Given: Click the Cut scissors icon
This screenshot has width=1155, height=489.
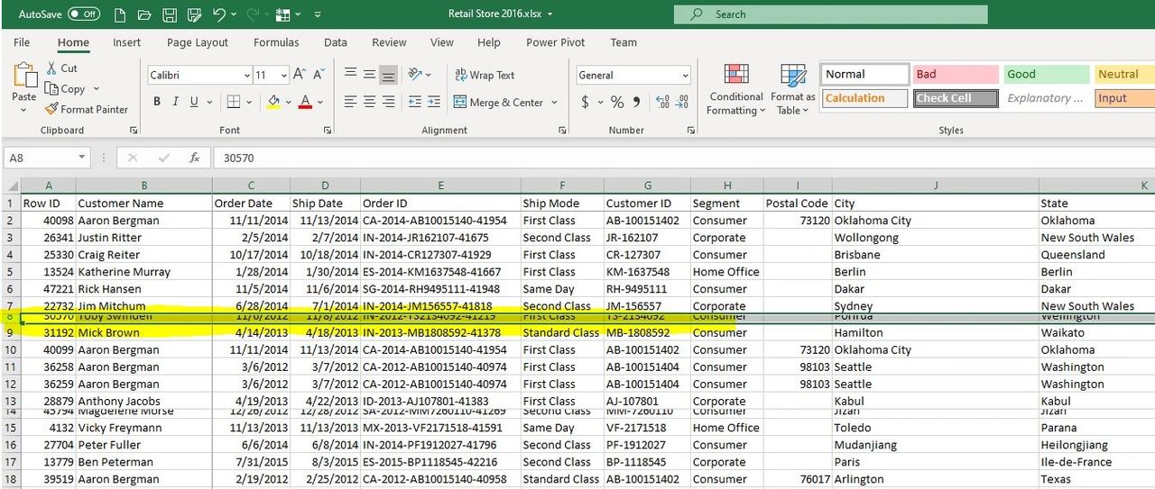Looking at the screenshot, I should point(51,68).
